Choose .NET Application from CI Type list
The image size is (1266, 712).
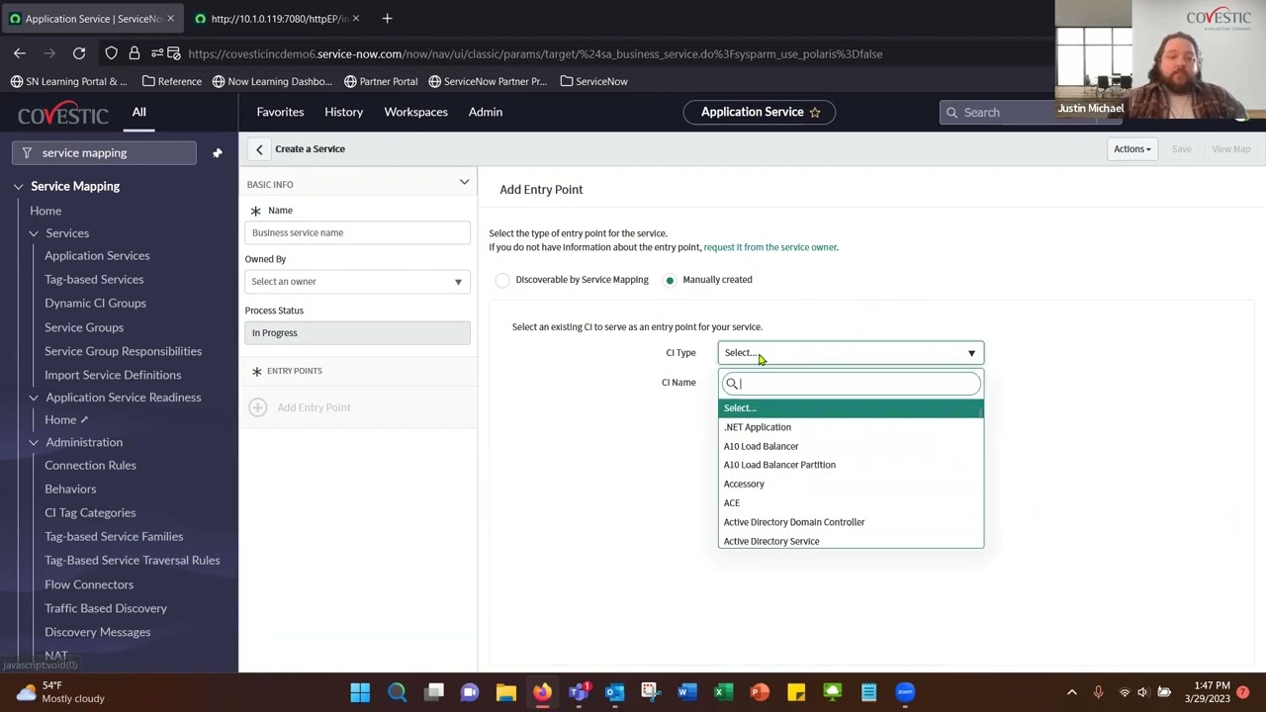pyautogui.click(x=851, y=427)
